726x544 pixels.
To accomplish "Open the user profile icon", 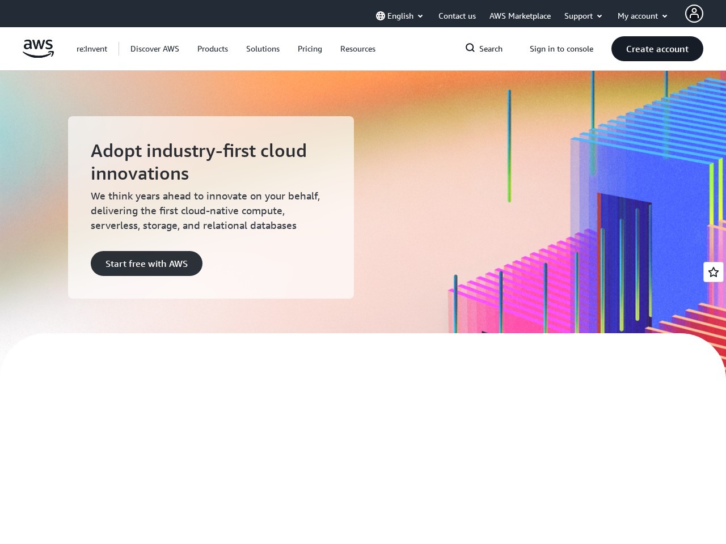I will (694, 14).
